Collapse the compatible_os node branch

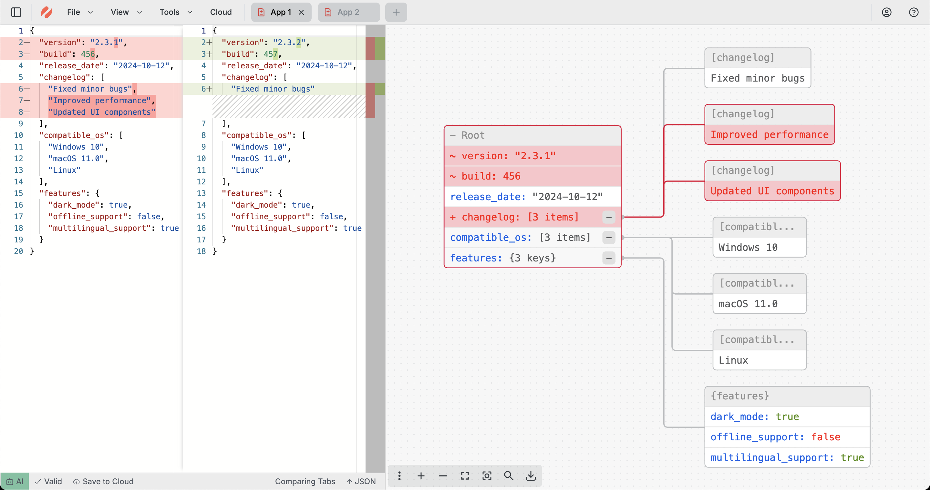609,238
